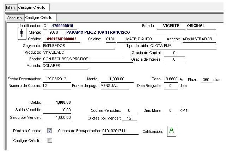Open the Inicio tab
The image size is (251, 156).
[11, 8]
